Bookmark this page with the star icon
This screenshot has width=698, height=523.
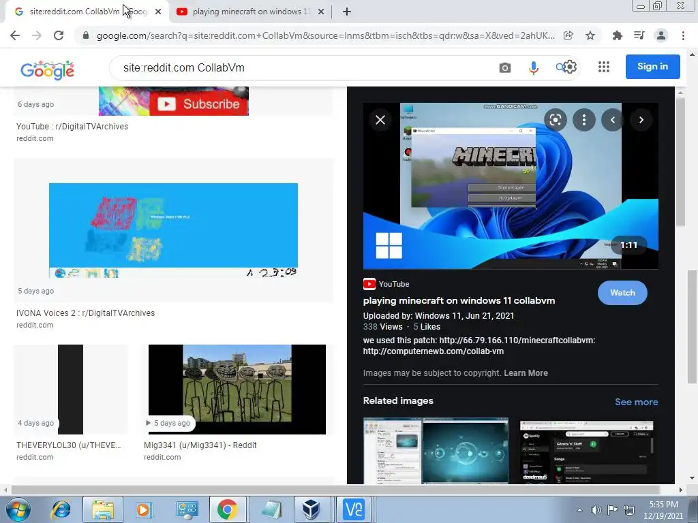[x=590, y=35]
